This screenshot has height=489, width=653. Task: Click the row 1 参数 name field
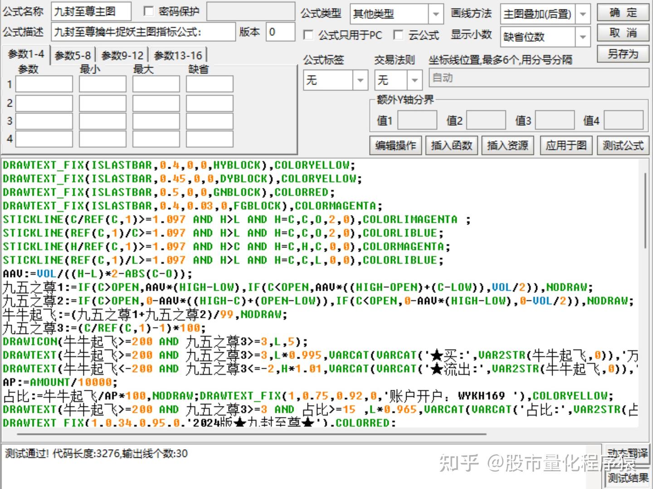(44, 84)
